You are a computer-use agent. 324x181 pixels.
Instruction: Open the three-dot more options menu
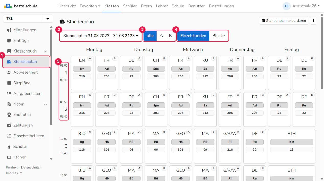313,21
